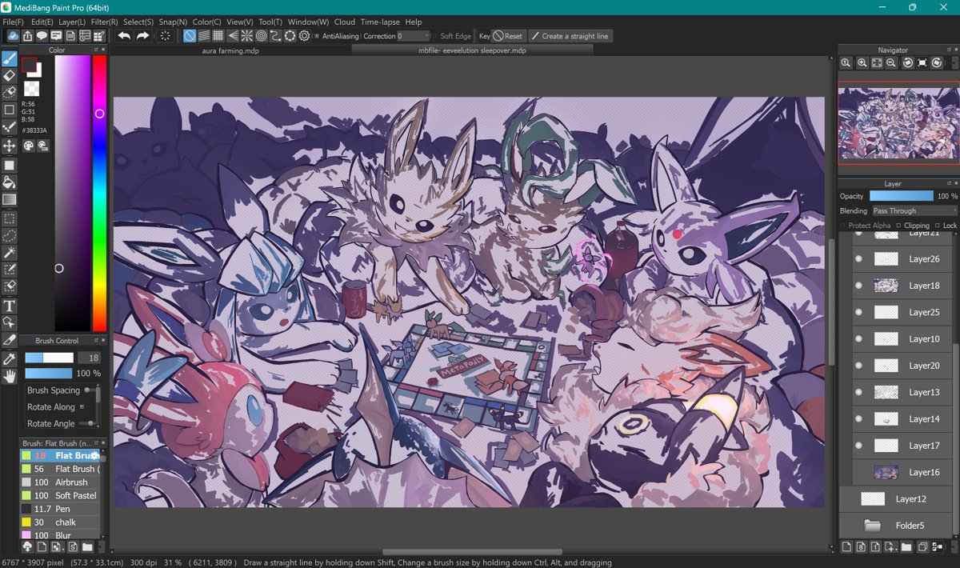Viewport: 960px width, 568px height.
Task: Click Create a straight line button
Action: tap(570, 36)
